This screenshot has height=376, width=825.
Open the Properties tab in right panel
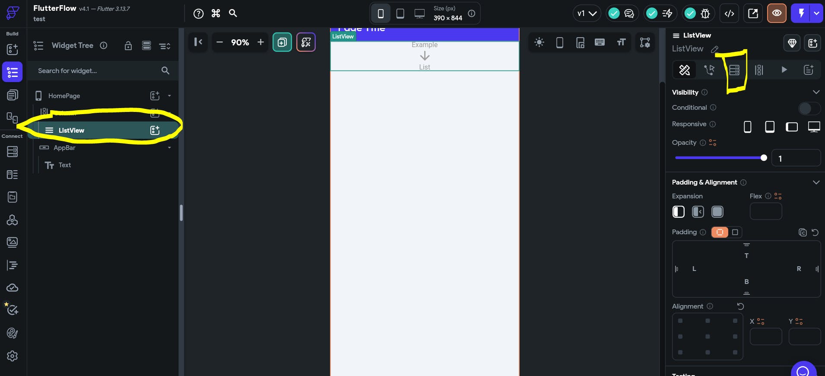point(684,70)
